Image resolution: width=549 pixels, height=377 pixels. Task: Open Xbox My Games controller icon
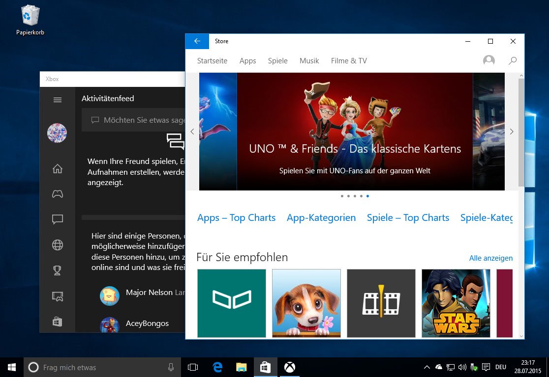click(58, 194)
